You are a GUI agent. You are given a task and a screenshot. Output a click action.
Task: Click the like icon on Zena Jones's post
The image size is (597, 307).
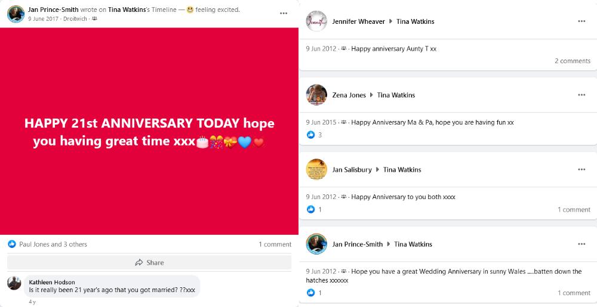[310, 135]
